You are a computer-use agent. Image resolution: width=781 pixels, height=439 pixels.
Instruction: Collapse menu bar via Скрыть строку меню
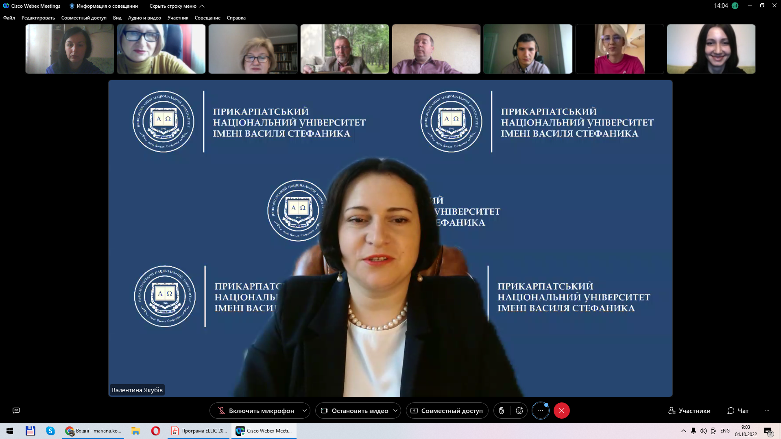[177, 6]
